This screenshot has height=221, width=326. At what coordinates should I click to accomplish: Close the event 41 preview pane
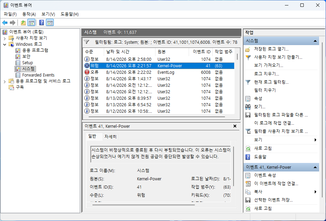point(235,126)
